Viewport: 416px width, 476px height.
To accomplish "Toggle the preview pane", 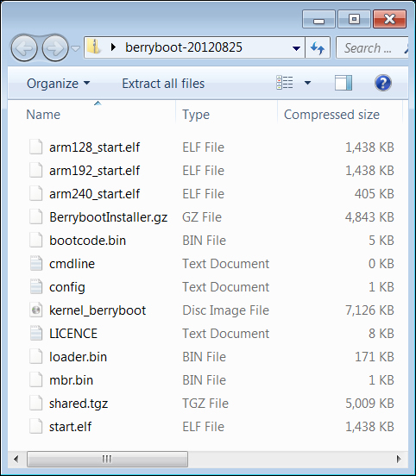I will tap(344, 83).
